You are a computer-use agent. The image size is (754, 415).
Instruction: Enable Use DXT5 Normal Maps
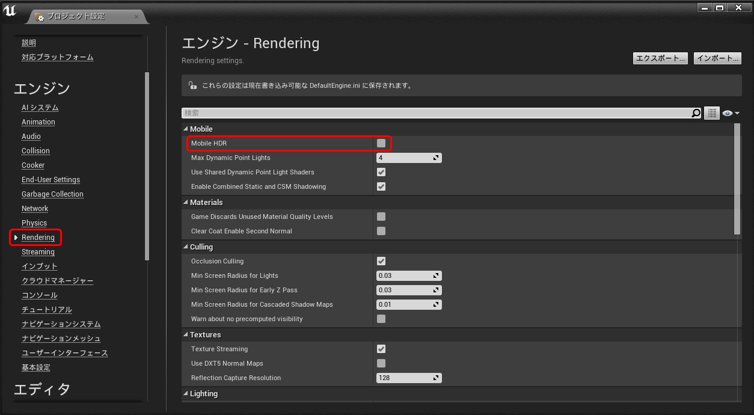click(x=381, y=363)
